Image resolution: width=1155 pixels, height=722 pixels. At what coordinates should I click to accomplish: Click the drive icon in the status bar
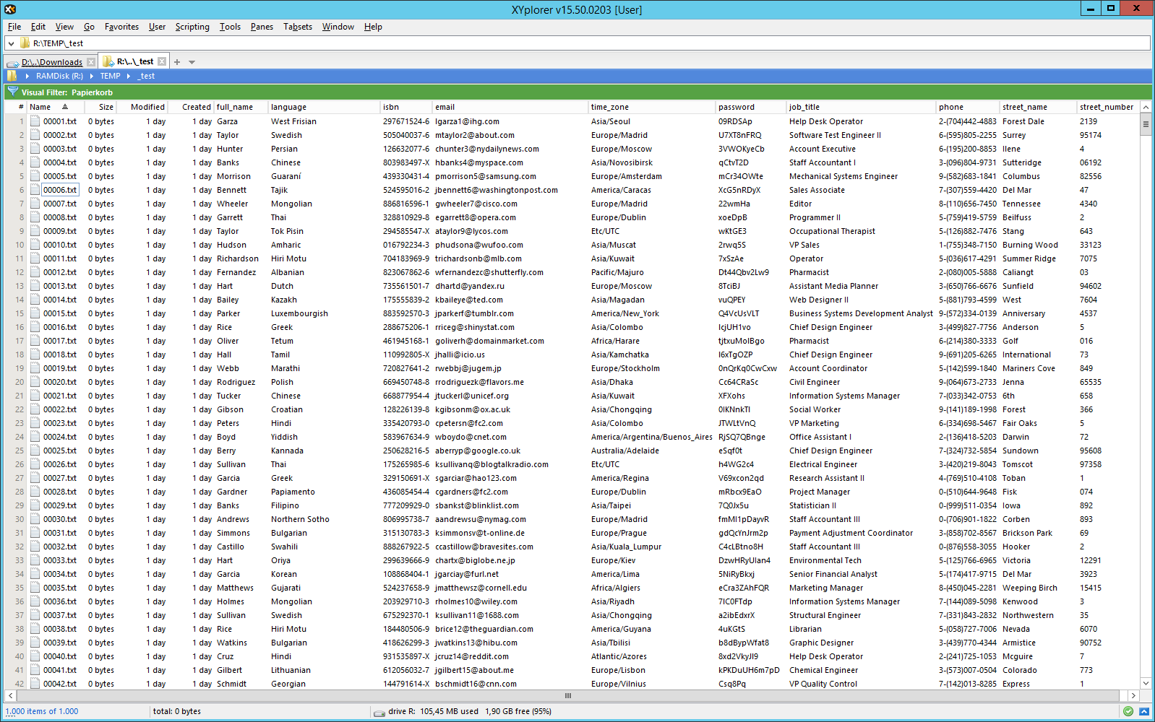point(379,712)
